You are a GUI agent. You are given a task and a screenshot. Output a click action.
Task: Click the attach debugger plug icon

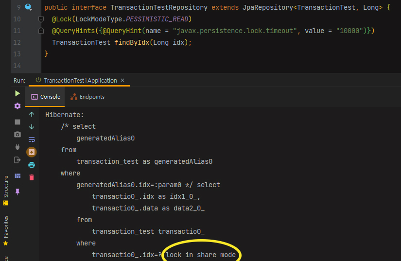17,147
